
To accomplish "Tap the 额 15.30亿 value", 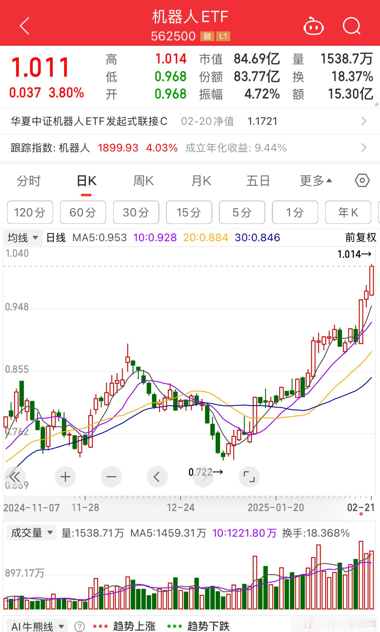I will [351, 94].
